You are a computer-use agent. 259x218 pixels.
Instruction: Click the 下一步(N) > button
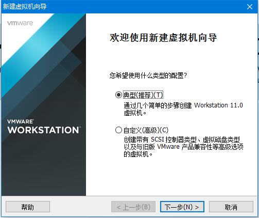tap(182, 207)
